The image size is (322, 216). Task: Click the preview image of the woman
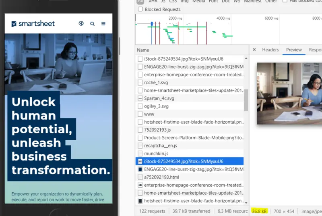tap(289, 93)
